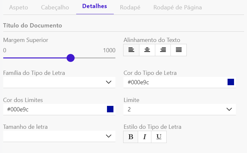
Task: Click the Detalhes tab
Action: [95, 6]
